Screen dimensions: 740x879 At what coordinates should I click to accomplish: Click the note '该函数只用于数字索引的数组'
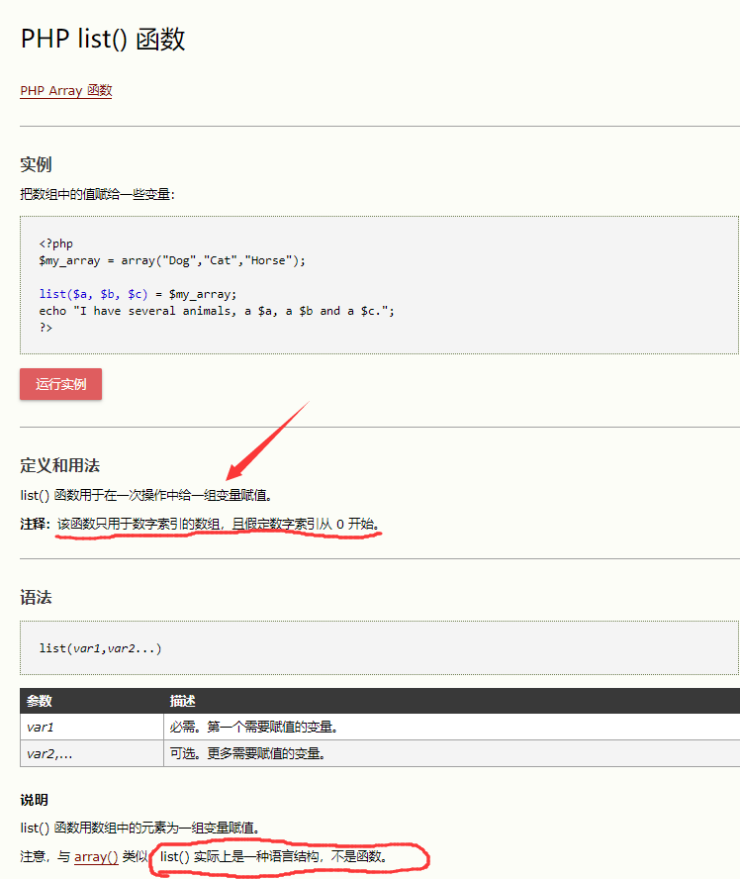click(139, 525)
